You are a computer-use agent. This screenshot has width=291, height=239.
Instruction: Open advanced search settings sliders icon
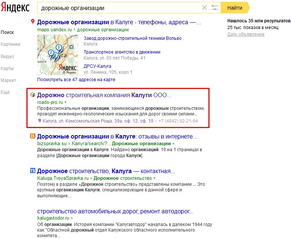215,8
